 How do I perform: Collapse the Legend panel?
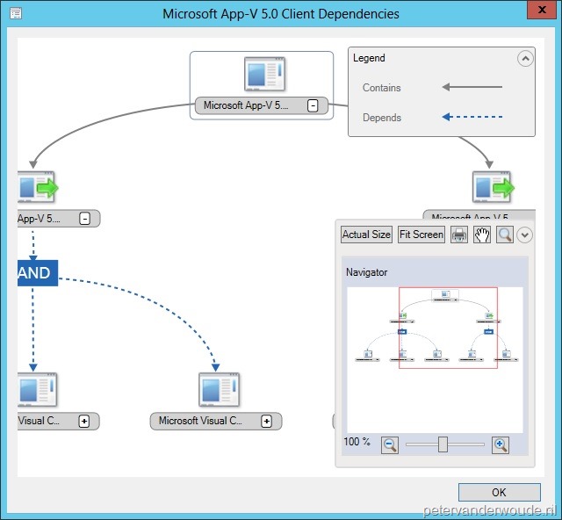(x=524, y=59)
